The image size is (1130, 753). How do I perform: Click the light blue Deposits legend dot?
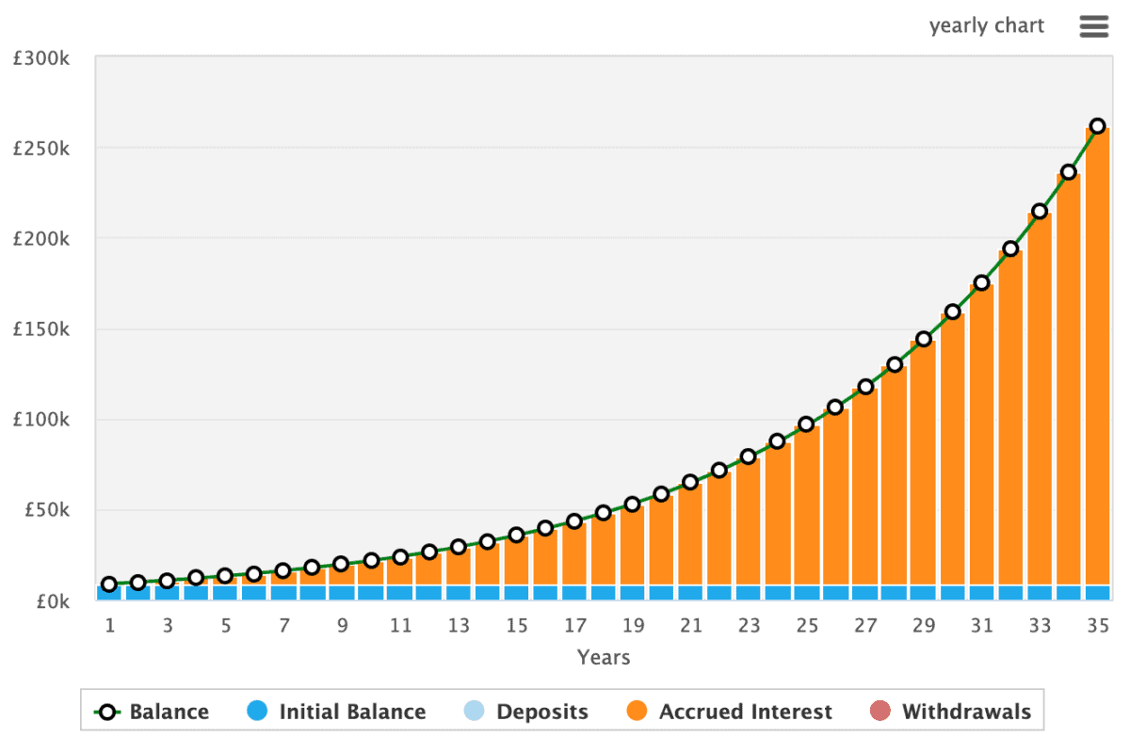click(475, 712)
